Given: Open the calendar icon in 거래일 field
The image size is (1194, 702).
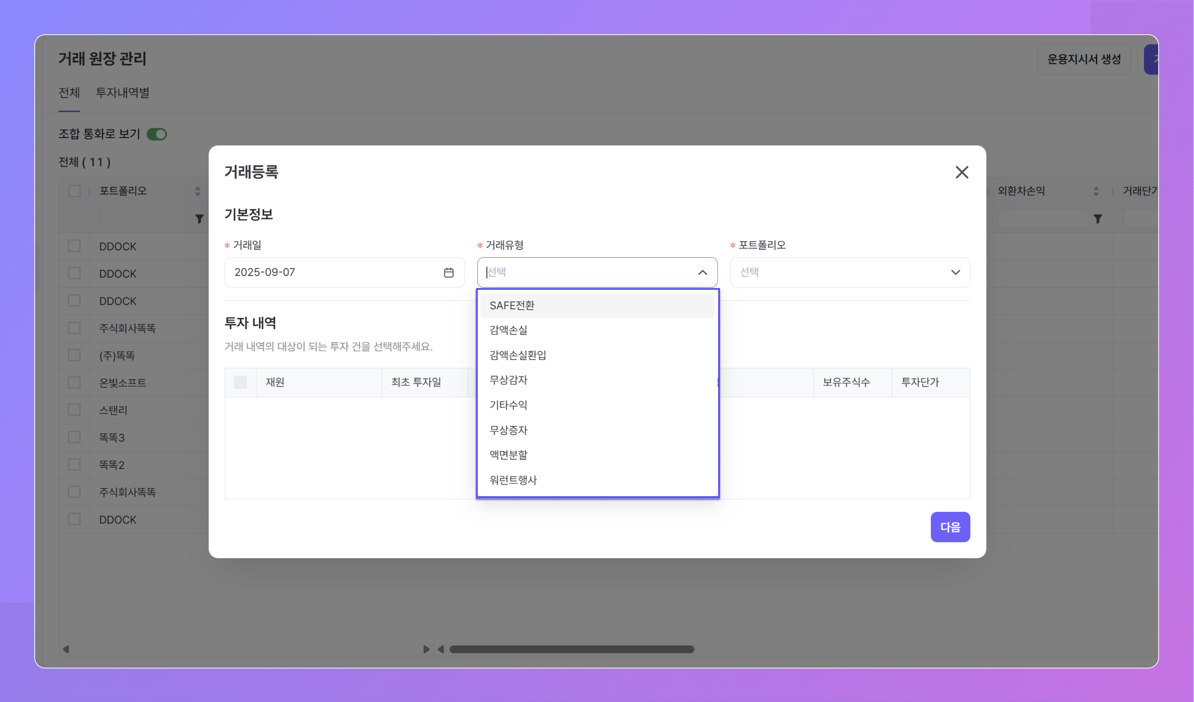Looking at the screenshot, I should (x=448, y=272).
